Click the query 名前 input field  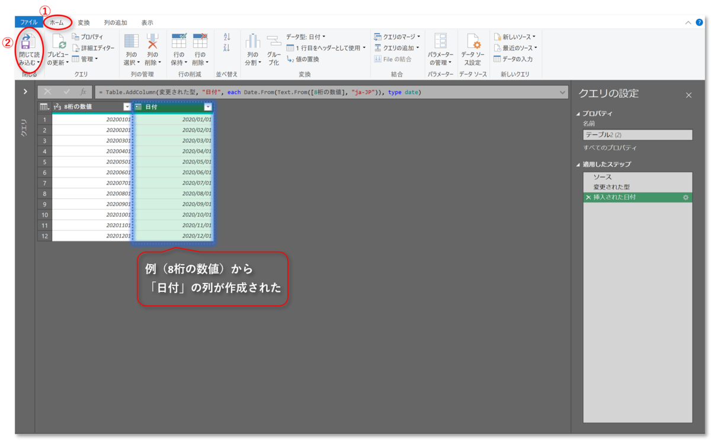coord(638,135)
